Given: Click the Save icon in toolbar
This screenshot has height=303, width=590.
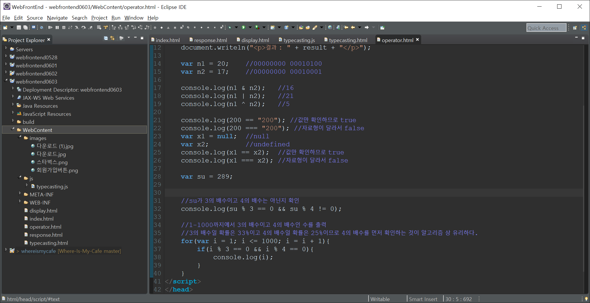Looking at the screenshot, I should (x=19, y=28).
